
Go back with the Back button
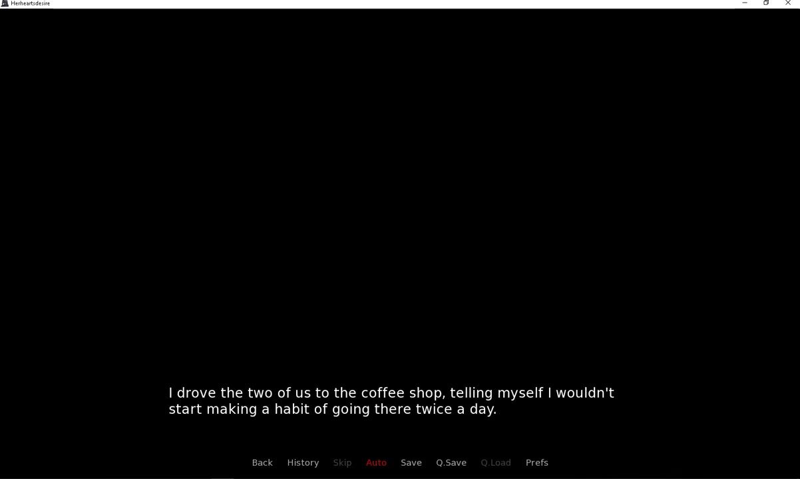coord(262,462)
